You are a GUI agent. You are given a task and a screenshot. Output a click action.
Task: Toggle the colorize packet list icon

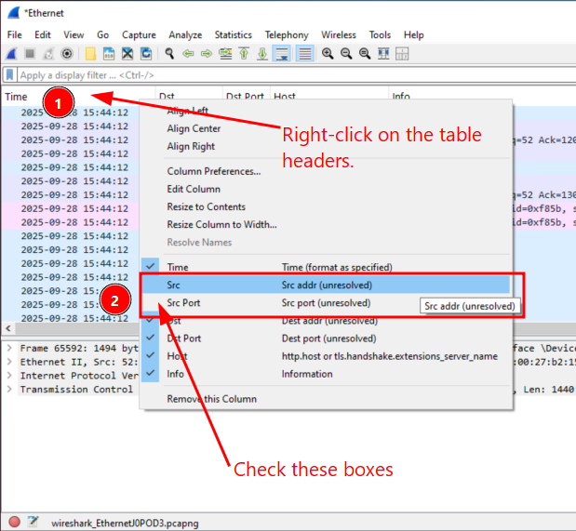tap(304, 53)
